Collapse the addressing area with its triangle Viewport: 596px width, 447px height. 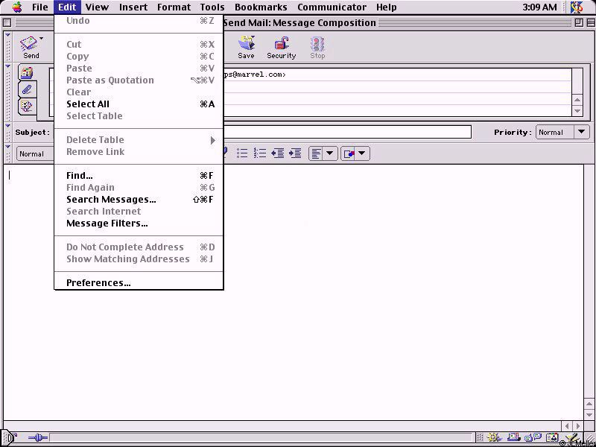(x=7, y=66)
